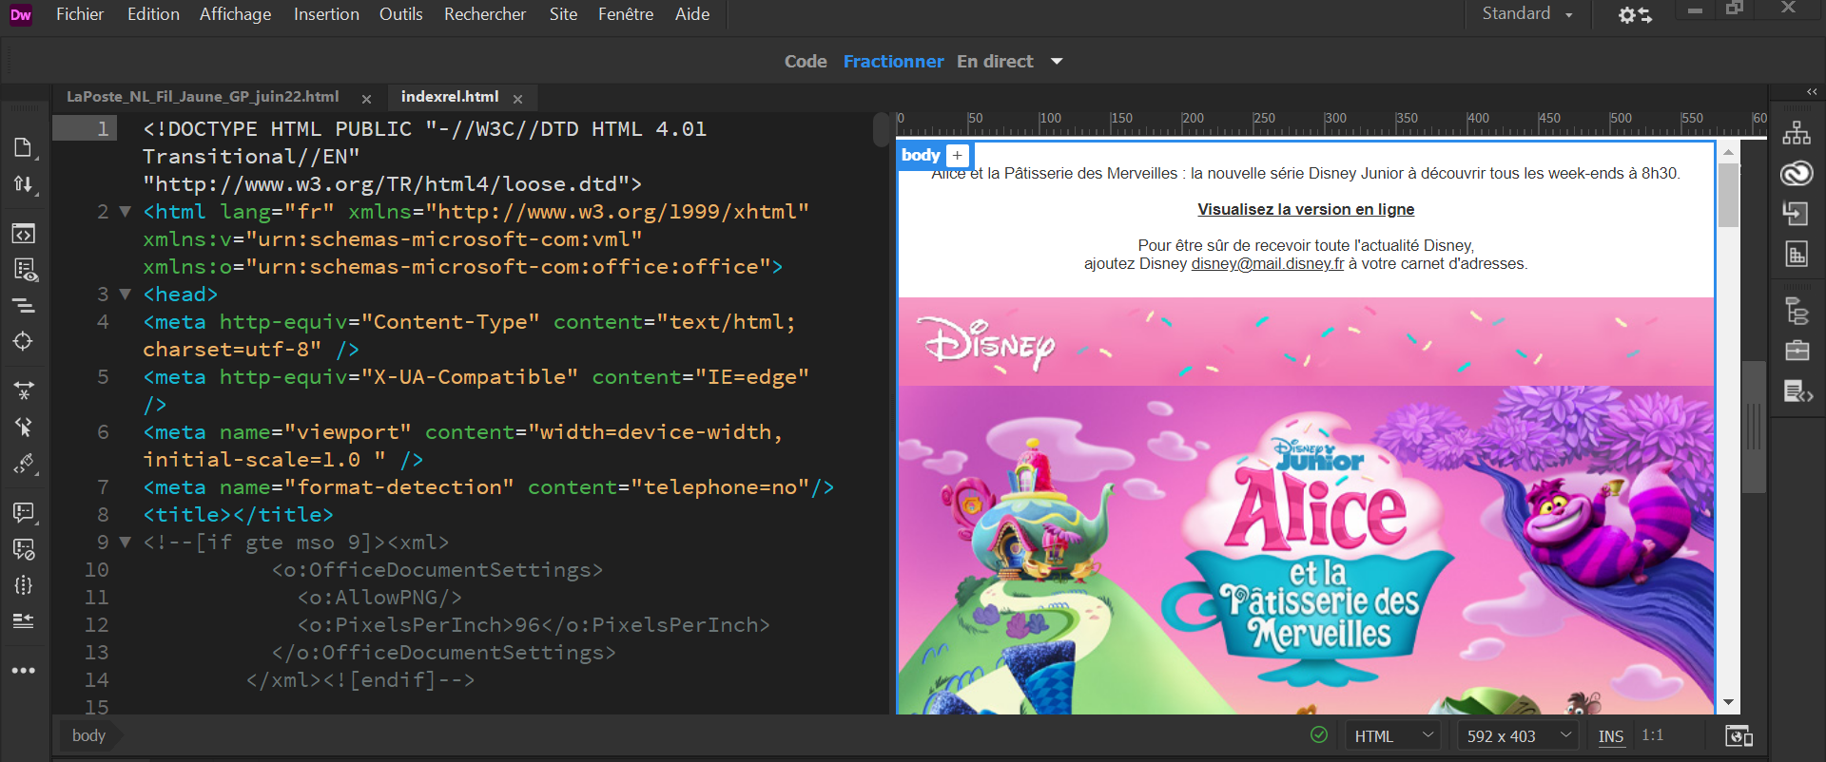
Task: Click the wrap tag braces icon
Action: 24,585
